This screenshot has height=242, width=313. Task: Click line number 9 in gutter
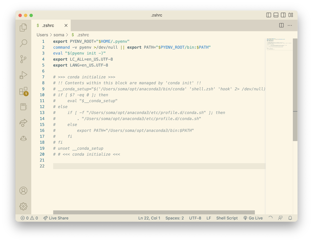[43, 89]
